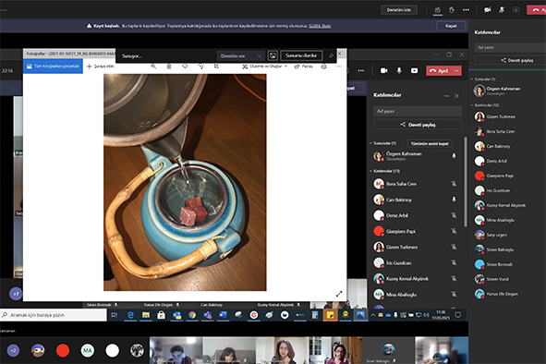The width and height of the screenshot is (546, 364).
Task: Click mic icon next to Özgem Kahraman
Action: (454, 156)
